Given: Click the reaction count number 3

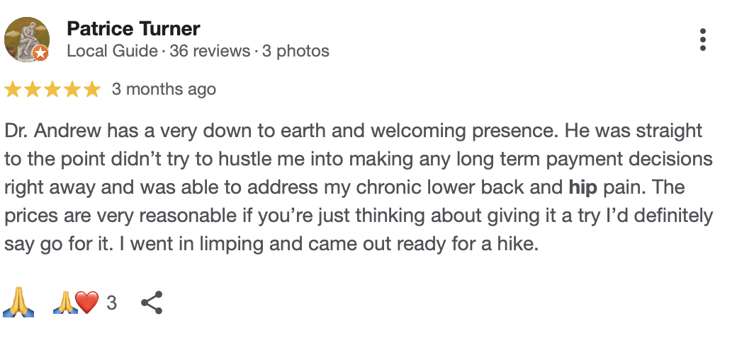Looking at the screenshot, I should (x=111, y=303).
